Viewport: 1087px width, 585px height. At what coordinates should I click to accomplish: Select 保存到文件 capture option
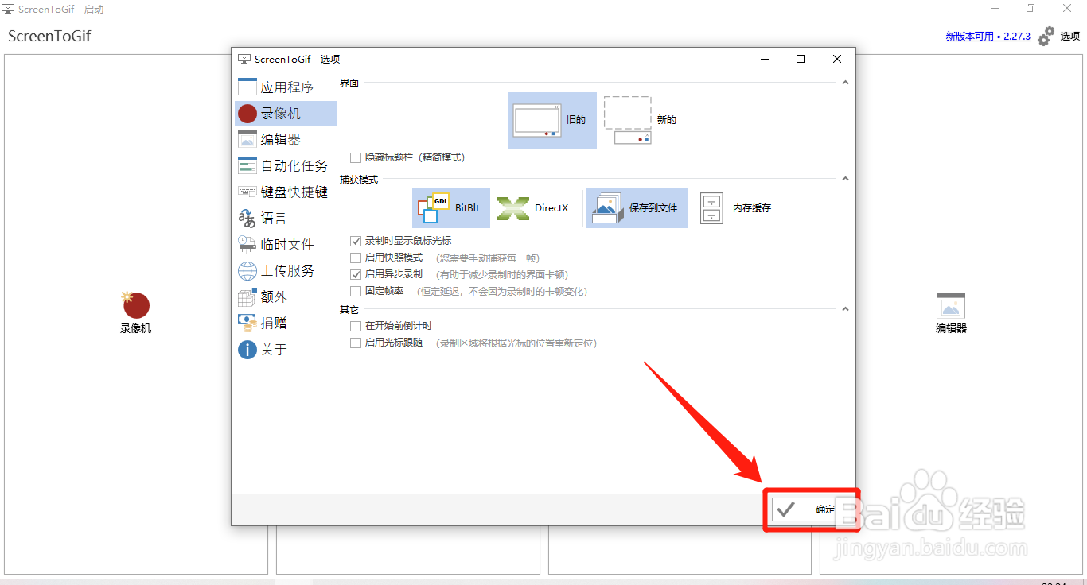(x=637, y=208)
